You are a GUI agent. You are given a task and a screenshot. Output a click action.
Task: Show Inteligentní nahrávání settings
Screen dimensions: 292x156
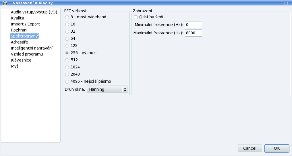coord(32,48)
